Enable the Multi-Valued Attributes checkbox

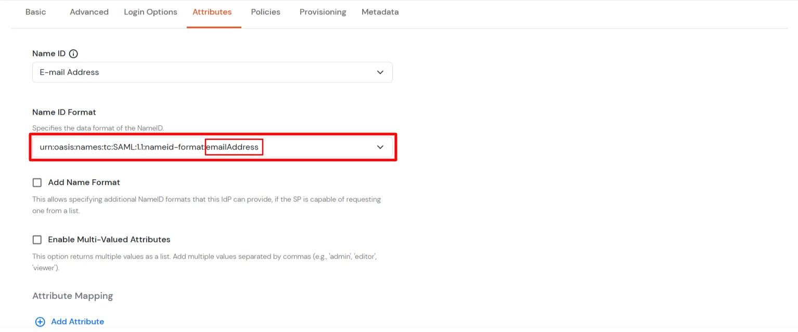point(37,240)
